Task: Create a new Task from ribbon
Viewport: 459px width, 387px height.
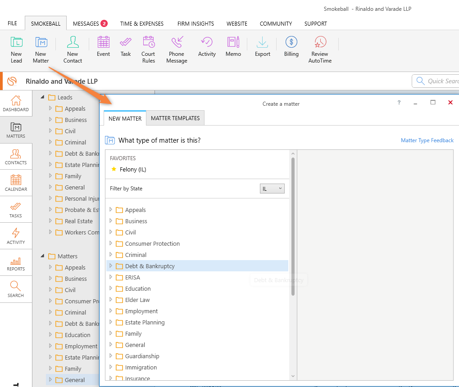Action: click(x=126, y=46)
